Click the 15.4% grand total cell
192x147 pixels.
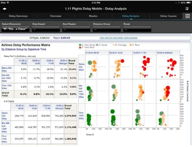coord(72,69)
